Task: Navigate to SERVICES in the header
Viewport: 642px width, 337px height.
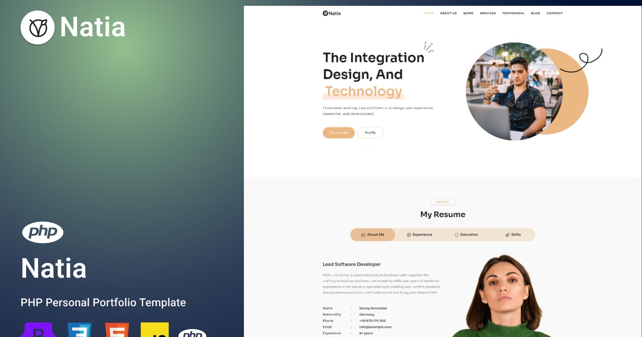Action: click(x=488, y=13)
